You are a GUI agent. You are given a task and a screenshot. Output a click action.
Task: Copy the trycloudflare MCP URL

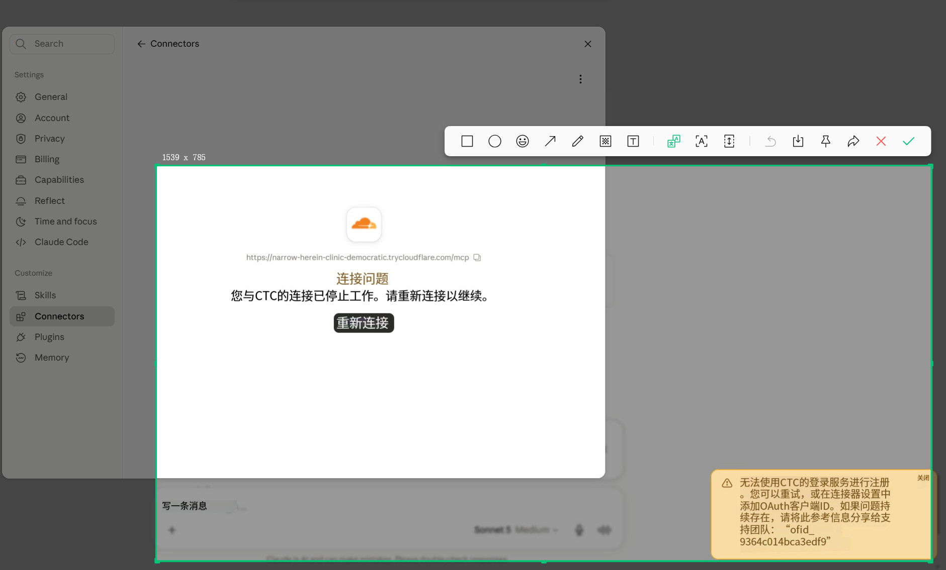[x=477, y=258]
